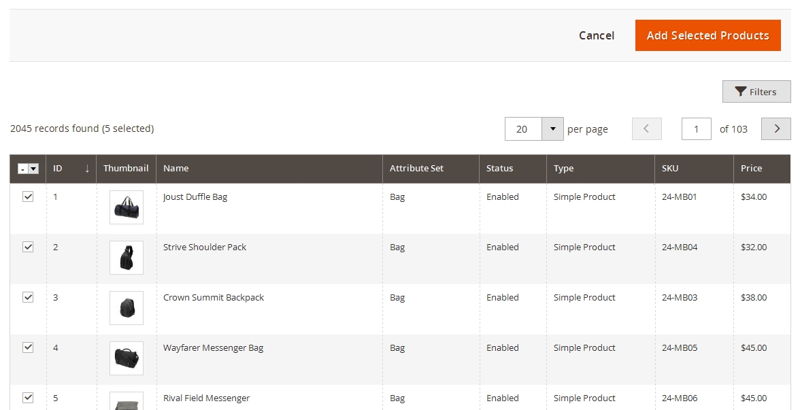
Task: Click the current page number field
Action: pyautogui.click(x=696, y=129)
